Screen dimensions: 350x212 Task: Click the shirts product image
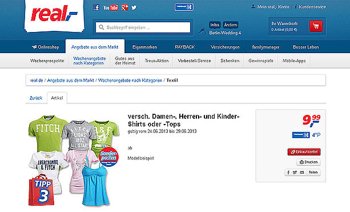click(74, 161)
